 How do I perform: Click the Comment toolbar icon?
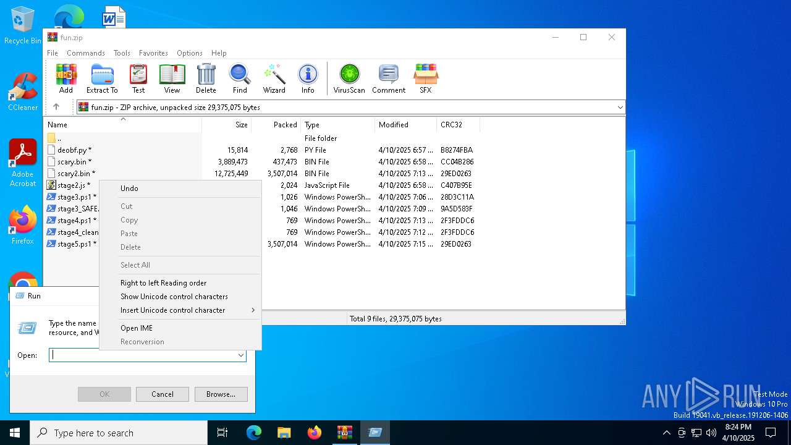(x=389, y=78)
